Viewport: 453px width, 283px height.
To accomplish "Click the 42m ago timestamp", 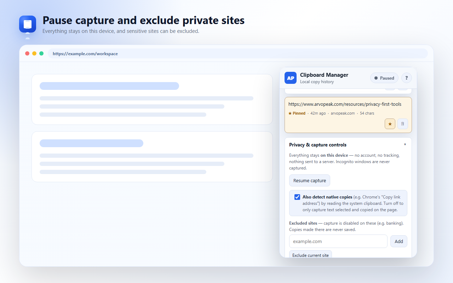I will 318,113.
